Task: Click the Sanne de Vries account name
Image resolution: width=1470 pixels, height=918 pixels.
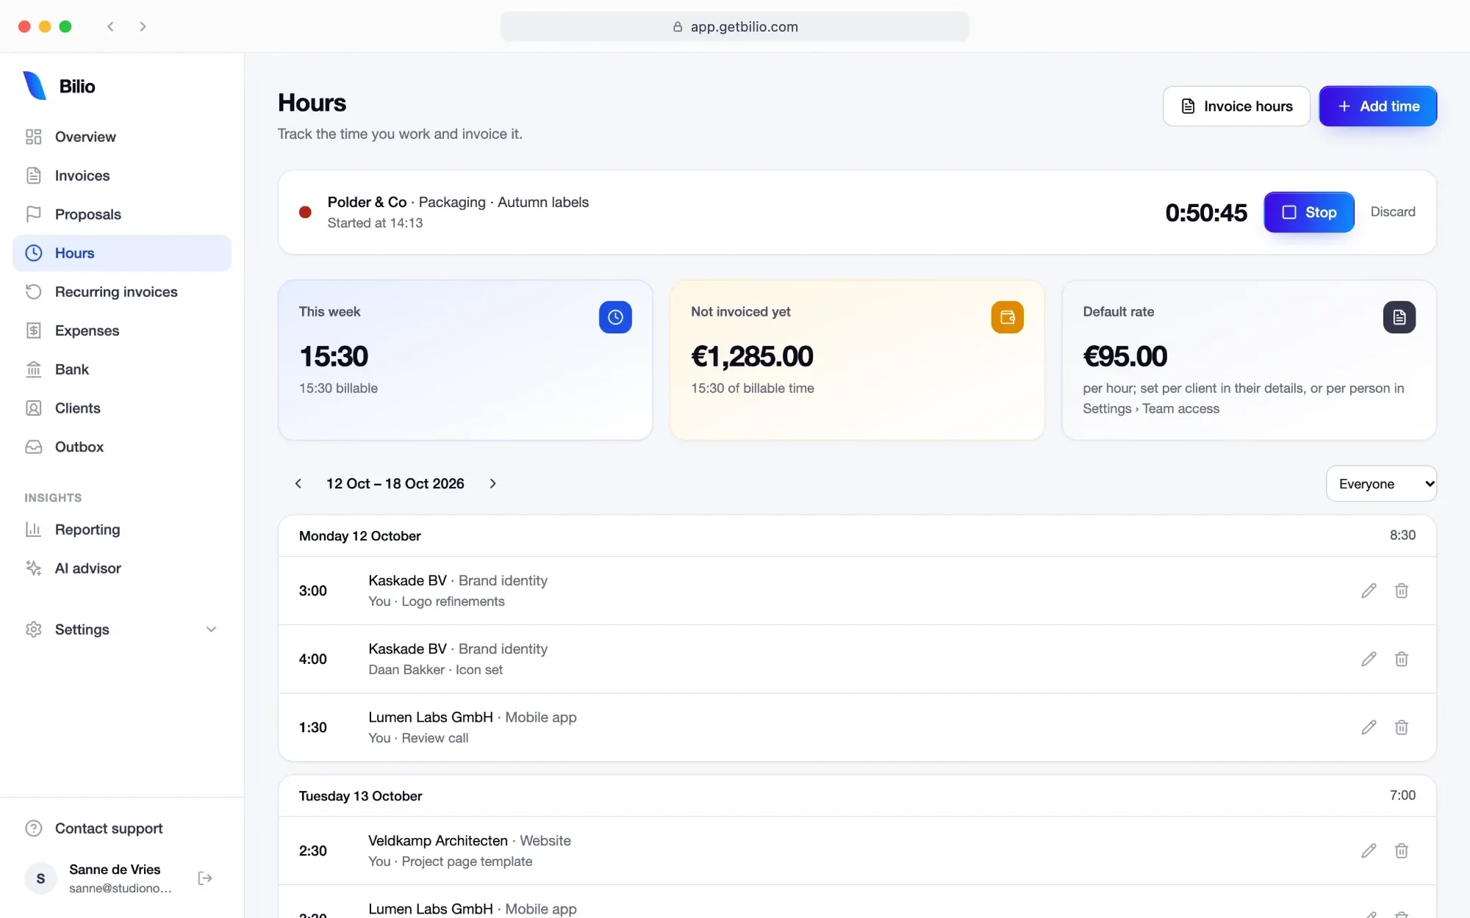Action: coord(115,870)
